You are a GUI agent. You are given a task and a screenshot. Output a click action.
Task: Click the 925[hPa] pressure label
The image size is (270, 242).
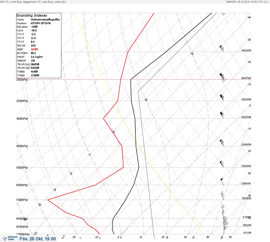[22, 227]
